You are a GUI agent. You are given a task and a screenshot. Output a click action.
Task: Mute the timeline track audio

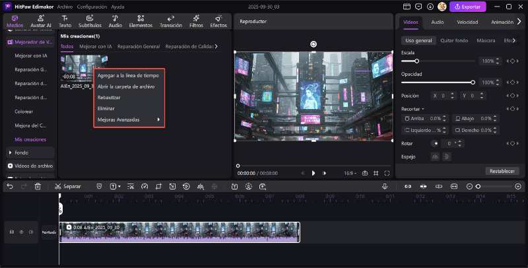coord(31,232)
